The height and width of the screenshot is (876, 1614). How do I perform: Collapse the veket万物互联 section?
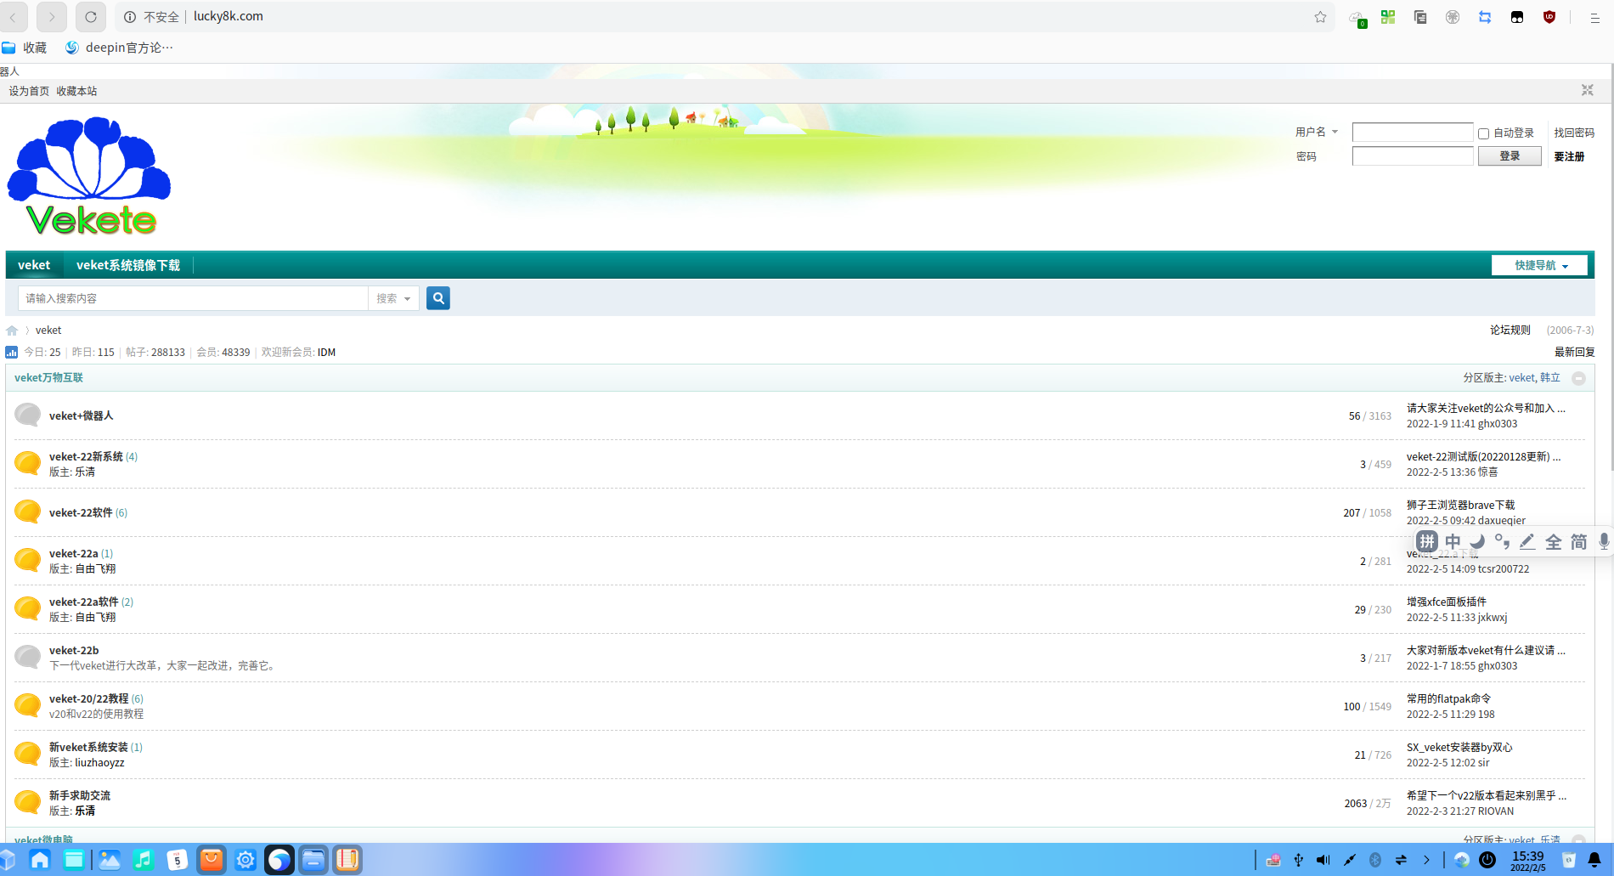click(x=1578, y=378)
